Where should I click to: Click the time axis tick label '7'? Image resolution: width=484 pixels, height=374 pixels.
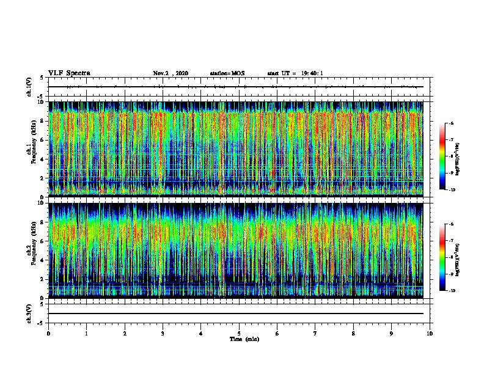pyautogui.click(x=315, y=334)
